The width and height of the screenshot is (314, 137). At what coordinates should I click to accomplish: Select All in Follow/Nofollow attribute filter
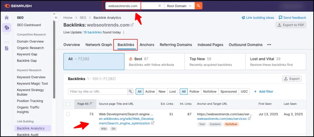click(x=184, y=92)
